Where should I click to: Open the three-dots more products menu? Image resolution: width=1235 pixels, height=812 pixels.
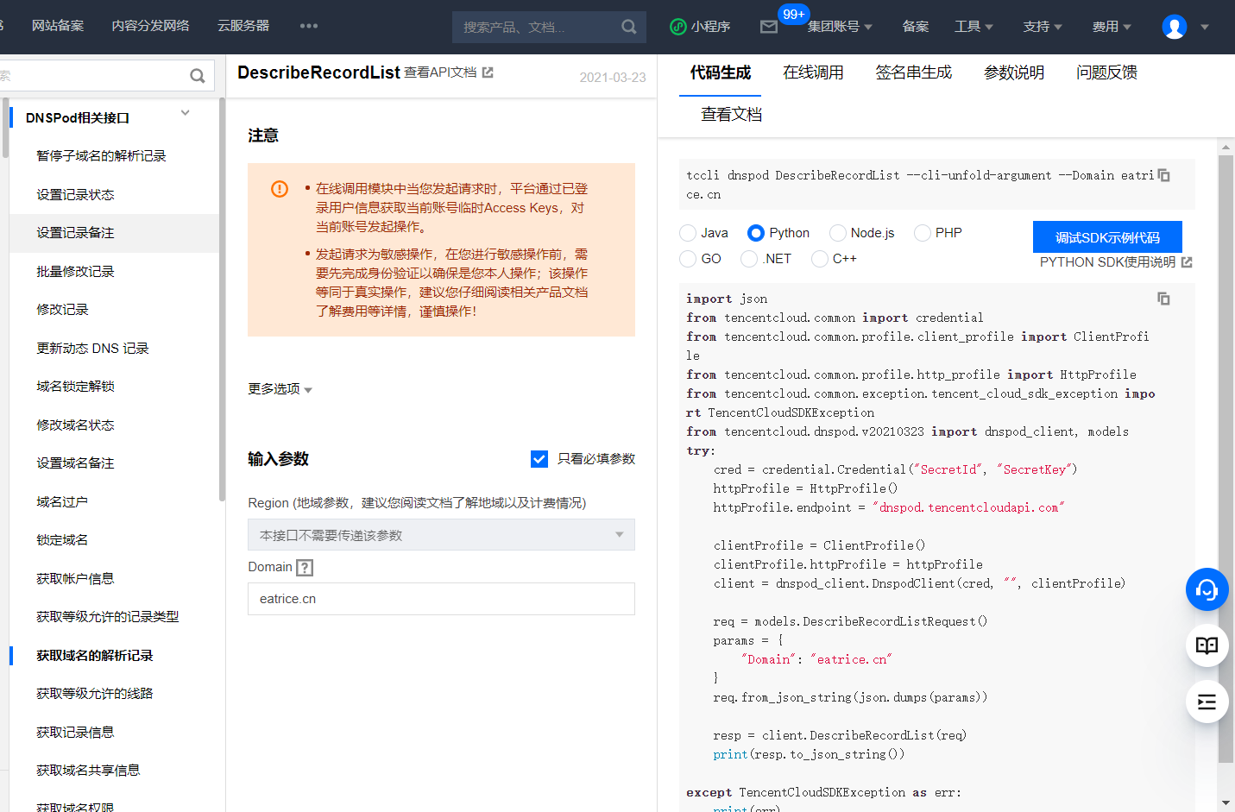click(x=309, y=26)
